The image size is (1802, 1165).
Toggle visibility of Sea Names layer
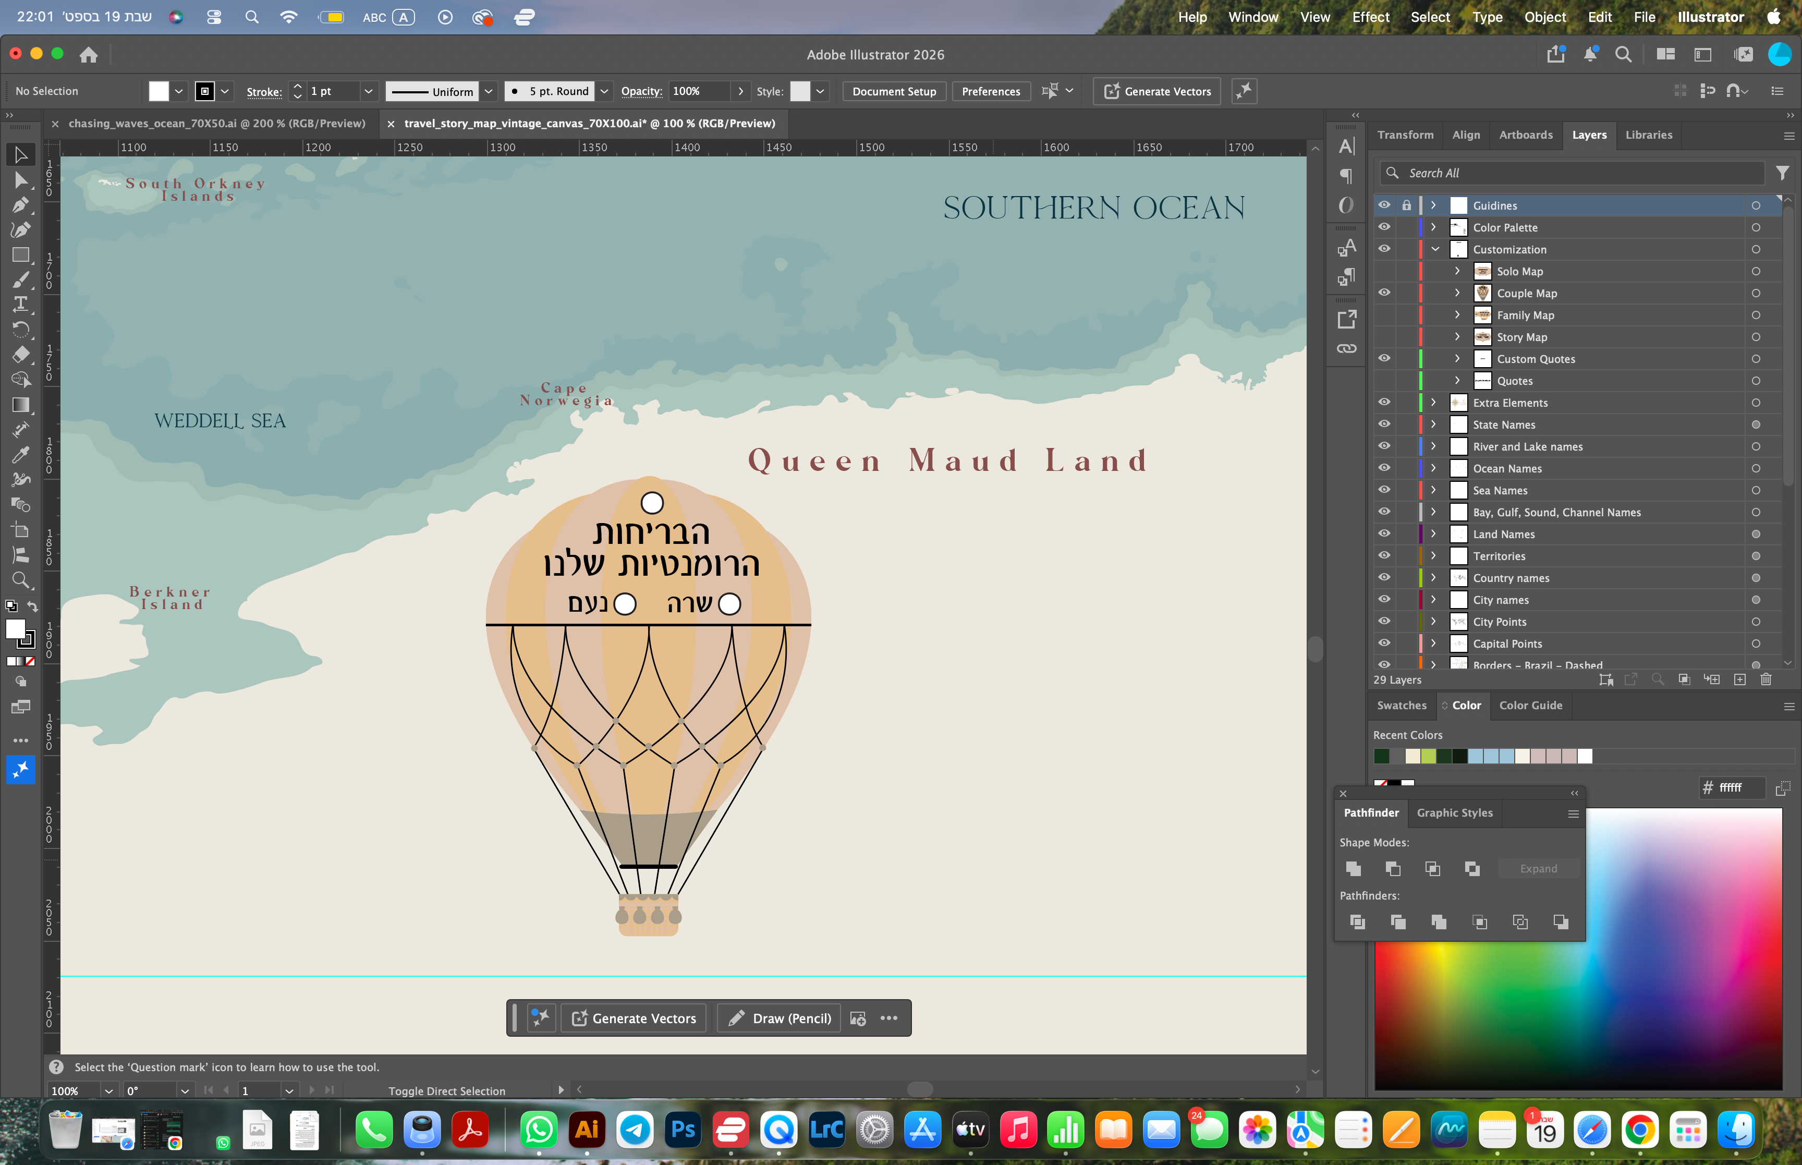1384,490
